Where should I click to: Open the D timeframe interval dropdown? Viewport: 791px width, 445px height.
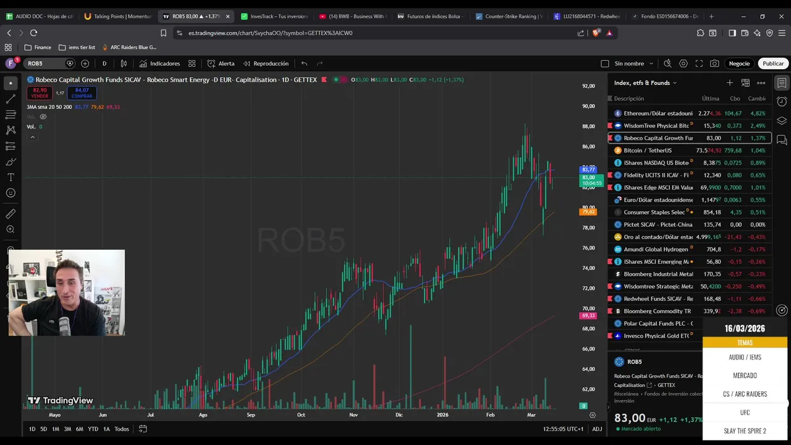(x=104, y=64)
